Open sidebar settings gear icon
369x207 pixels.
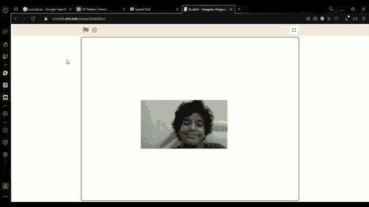[x=5, y=155]
